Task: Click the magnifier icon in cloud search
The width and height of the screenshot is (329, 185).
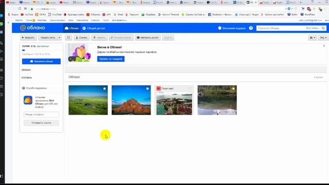Action: [x=323, y=28]
